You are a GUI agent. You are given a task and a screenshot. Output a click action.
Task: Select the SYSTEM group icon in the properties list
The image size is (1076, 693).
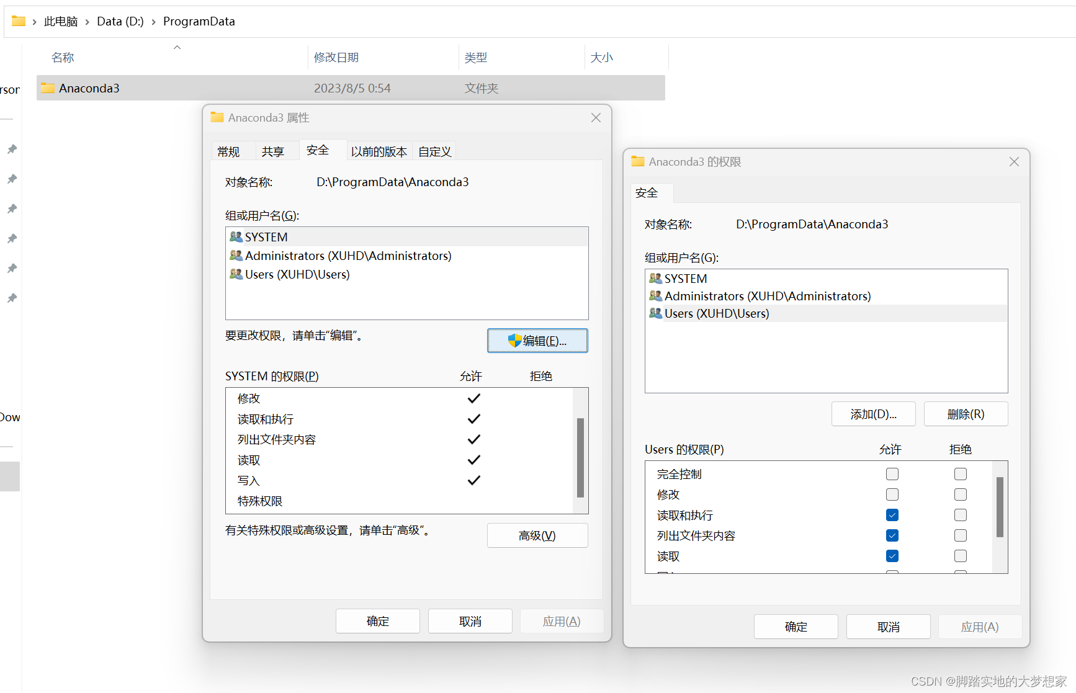(x=236, y=236)
